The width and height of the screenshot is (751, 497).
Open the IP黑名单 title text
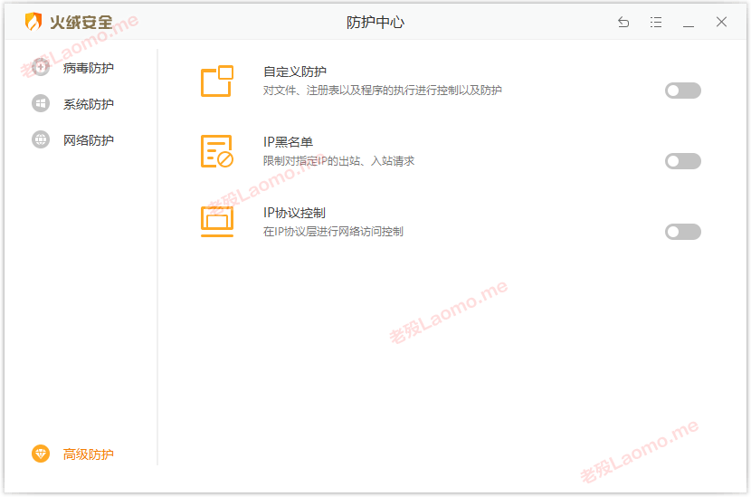(x=288, y=142)
